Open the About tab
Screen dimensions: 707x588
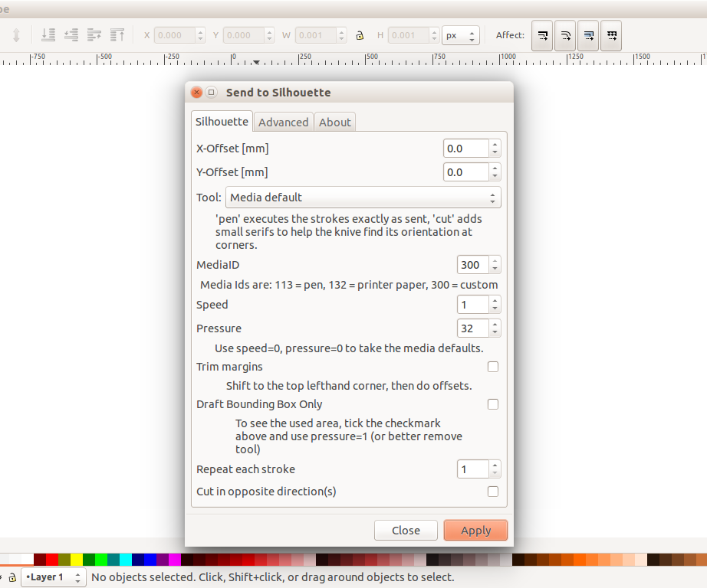(x=334, y=121)
